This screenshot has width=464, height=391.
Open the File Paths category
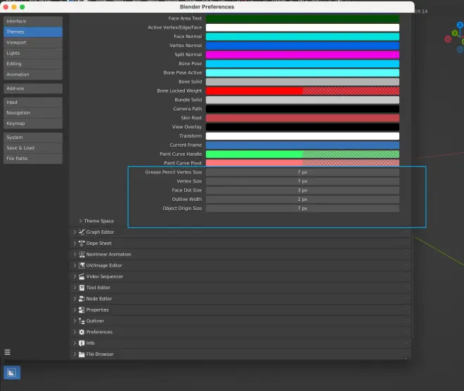[x=32, y=159]
